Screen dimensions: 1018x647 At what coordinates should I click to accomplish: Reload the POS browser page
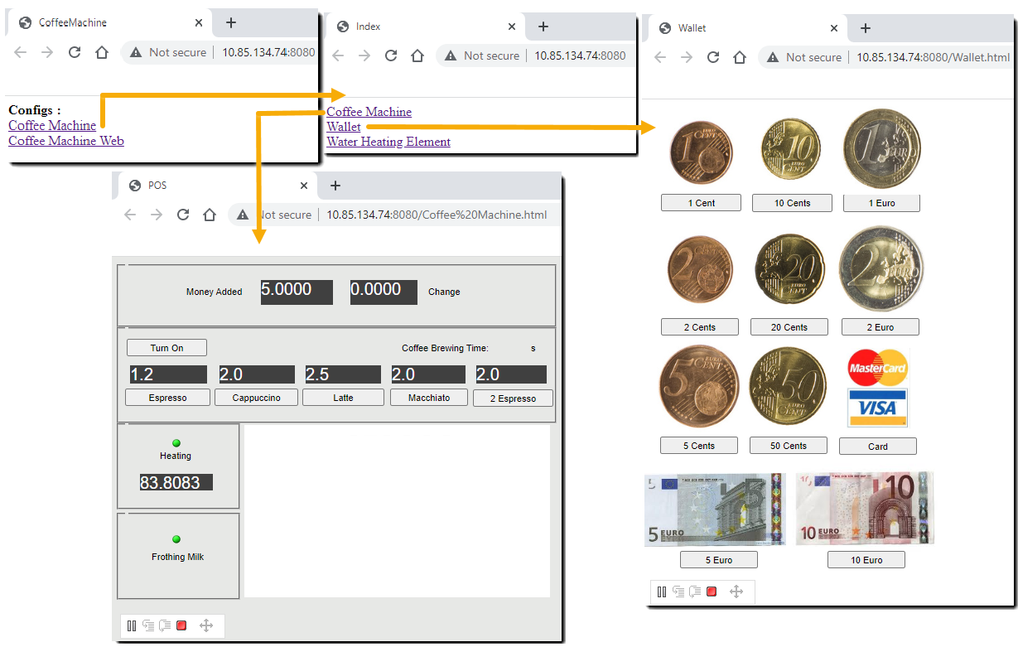(x=183, y=215)
